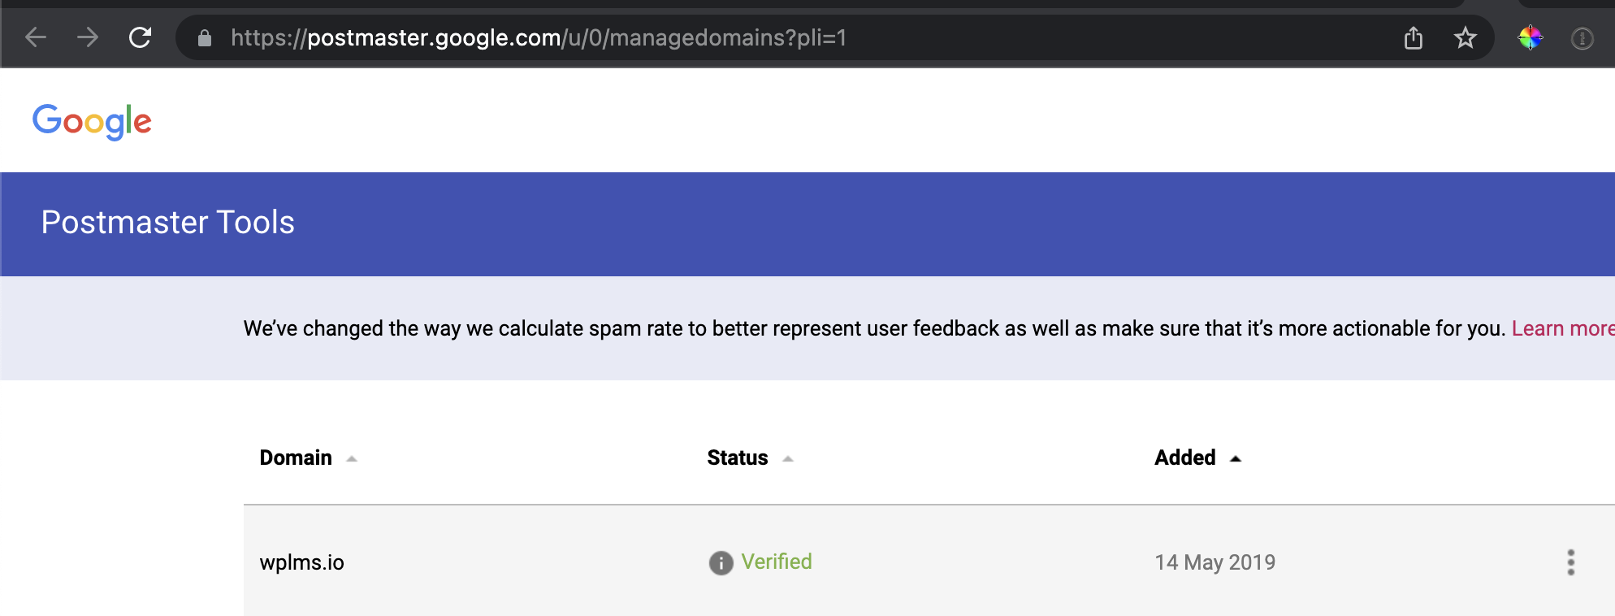Click the browser forward arrow
Viewport: 1615px width, 616px height.
[88, 37]
